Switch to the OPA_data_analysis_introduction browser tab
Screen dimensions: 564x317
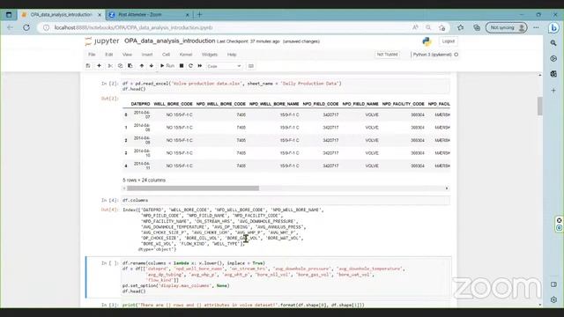tap(61, 15)
